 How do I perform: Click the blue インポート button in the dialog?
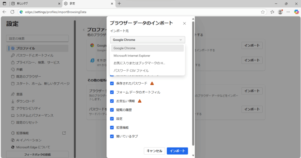click(x=177, y=151)
